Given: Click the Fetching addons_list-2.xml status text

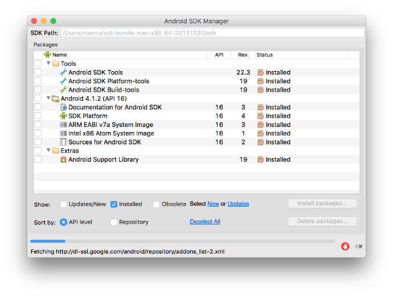Looking at the screenshot, I should coord(128,252).
